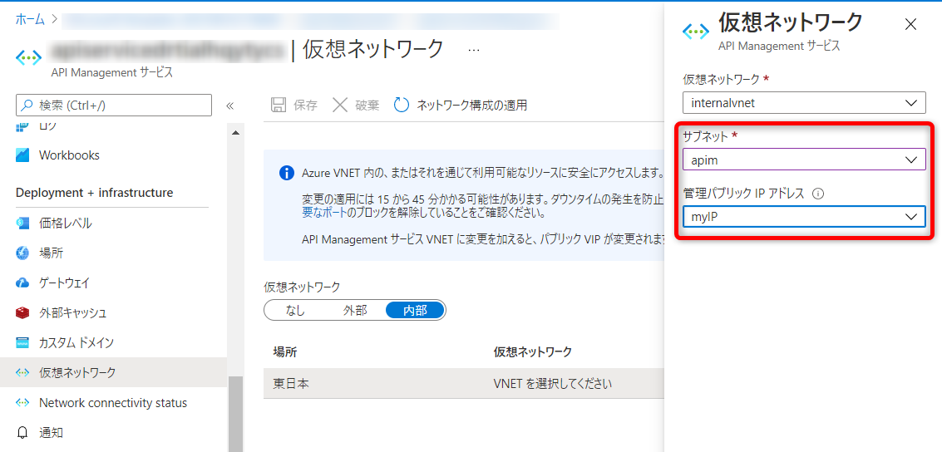This screenshot has height=452, width=942.
Task: Open Network connectivity status
Action: pyautogui.click(x=113, y=402)
